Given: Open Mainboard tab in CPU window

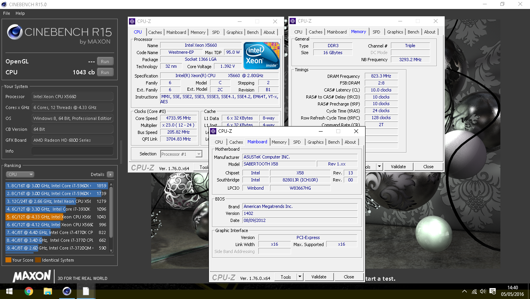Looking at the screenshot, I should (176, 32).
